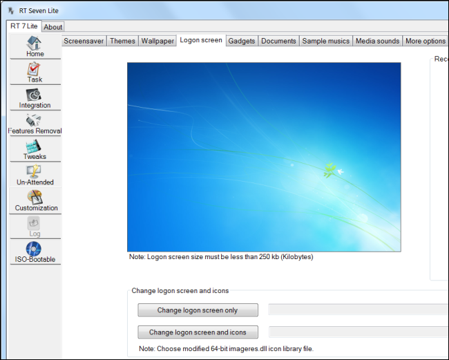Open the About tab
The height and width of the screenshot is (360, 449).
(x=53, y=27)
